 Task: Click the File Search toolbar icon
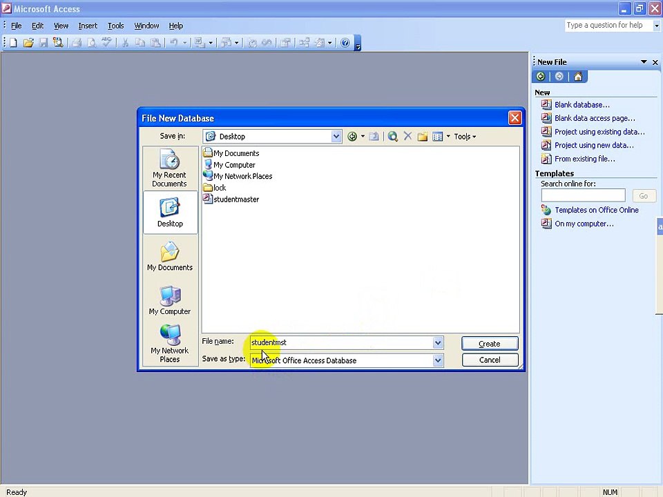click(58, 43)
